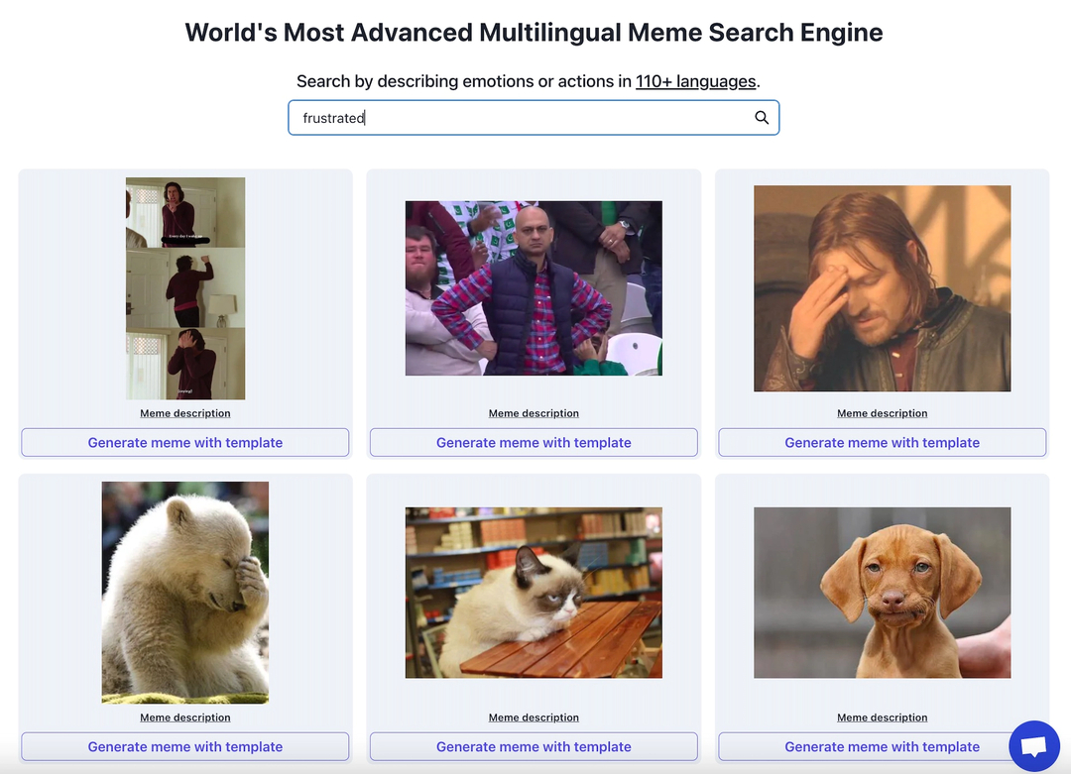Select the sad brown puppy meme image
The width and height of the screenshot is (1071, 774).
[882, 592]
